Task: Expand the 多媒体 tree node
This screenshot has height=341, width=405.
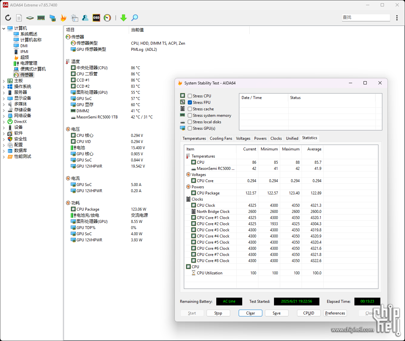Action: click(x=4, y=104)
